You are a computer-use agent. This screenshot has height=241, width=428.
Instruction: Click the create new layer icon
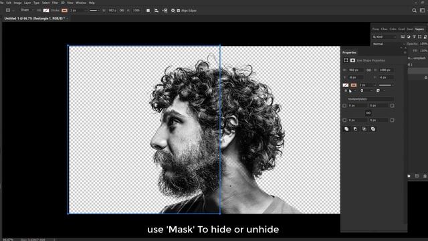pos(417,176)
